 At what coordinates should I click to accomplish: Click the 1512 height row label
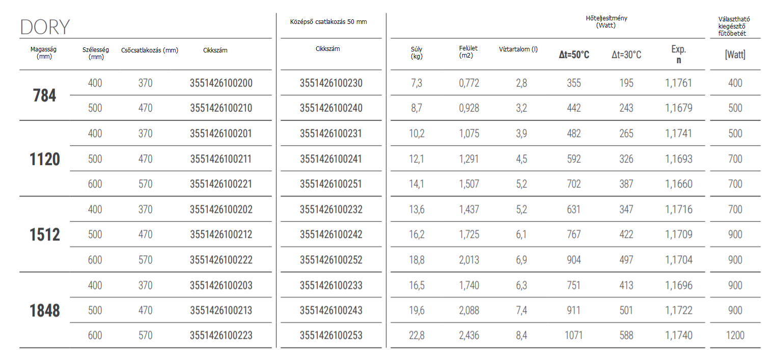pos(45,234)
